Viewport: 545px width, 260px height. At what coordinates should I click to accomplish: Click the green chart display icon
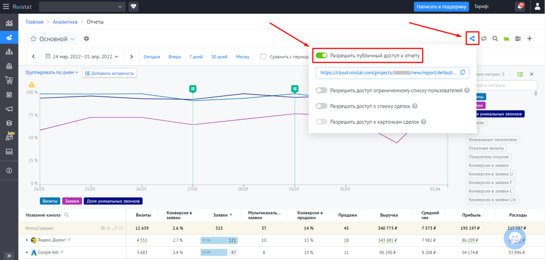(x=507, y=39)
